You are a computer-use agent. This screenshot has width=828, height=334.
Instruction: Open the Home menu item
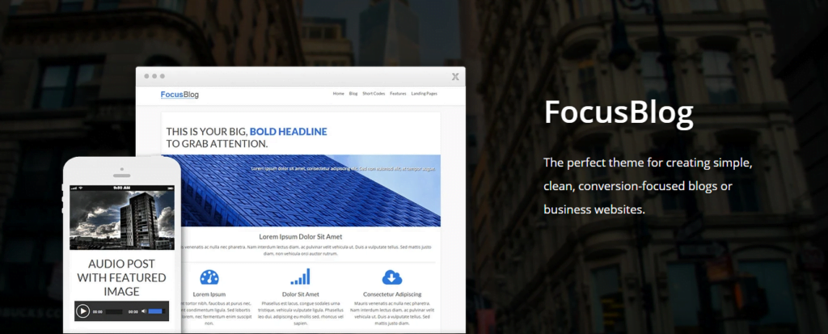tap(339, 94)
